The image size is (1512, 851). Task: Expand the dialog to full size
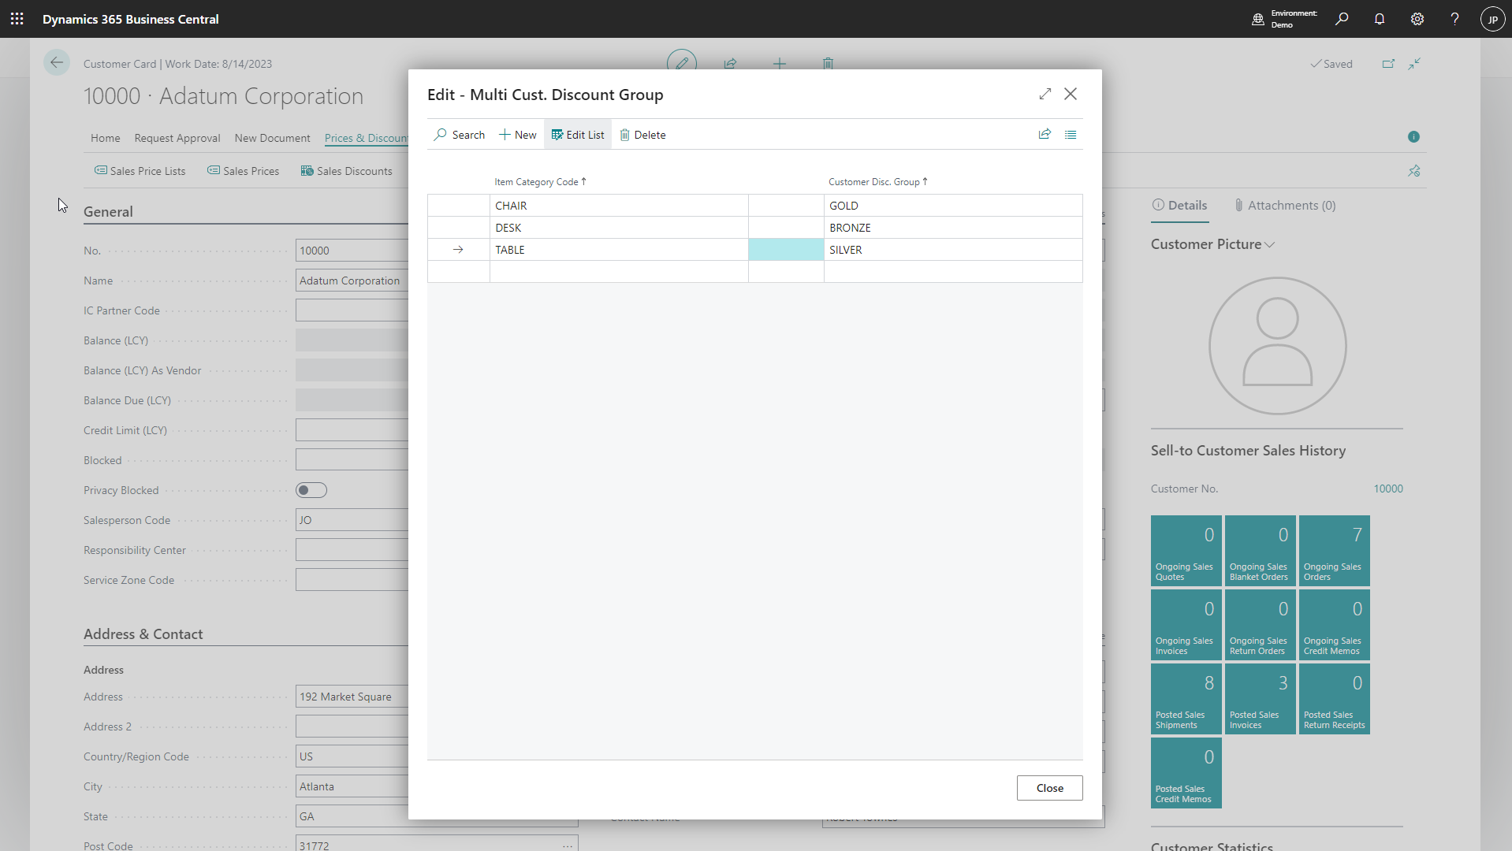pyautogui.click(x=1045, y=94)
